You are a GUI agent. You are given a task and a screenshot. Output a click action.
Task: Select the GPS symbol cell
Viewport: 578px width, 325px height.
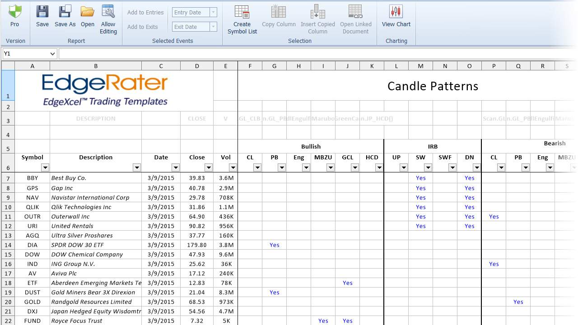pyautogui.click(x=33, y=188)
